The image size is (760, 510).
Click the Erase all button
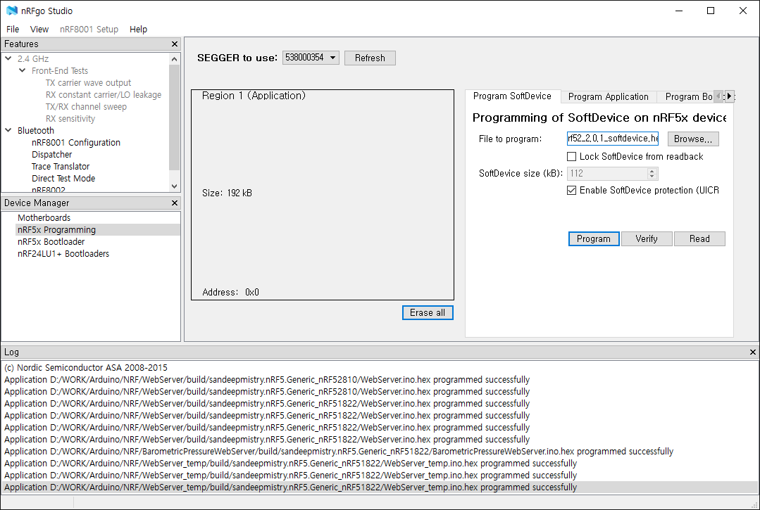428,312
